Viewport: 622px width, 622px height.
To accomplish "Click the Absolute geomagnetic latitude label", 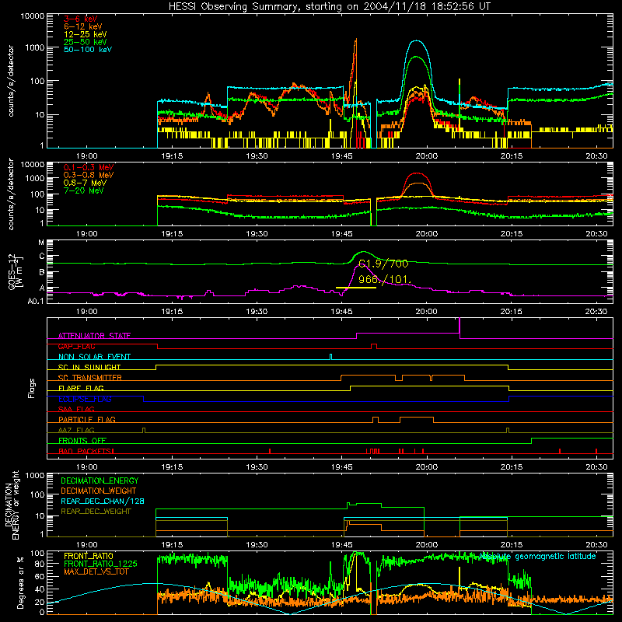I will [x=537, y=556].
